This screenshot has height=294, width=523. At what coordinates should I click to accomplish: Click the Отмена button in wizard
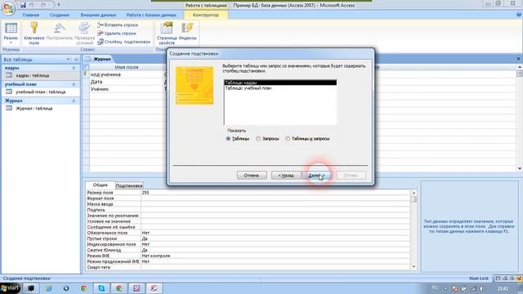pos(252,176)
